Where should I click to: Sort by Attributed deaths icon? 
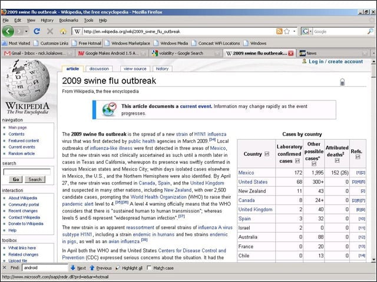coord(337,160)
